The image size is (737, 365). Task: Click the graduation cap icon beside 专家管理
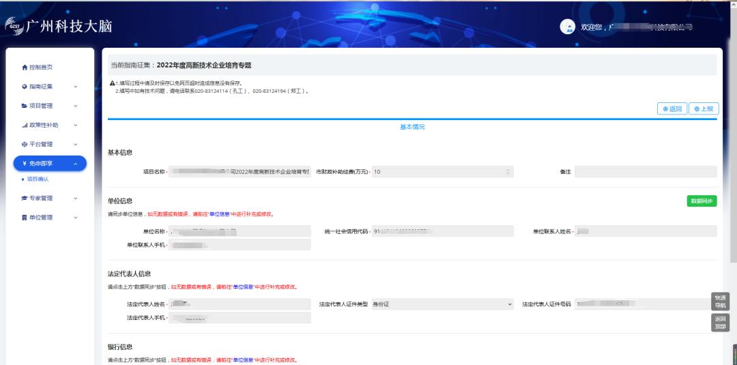25,199
